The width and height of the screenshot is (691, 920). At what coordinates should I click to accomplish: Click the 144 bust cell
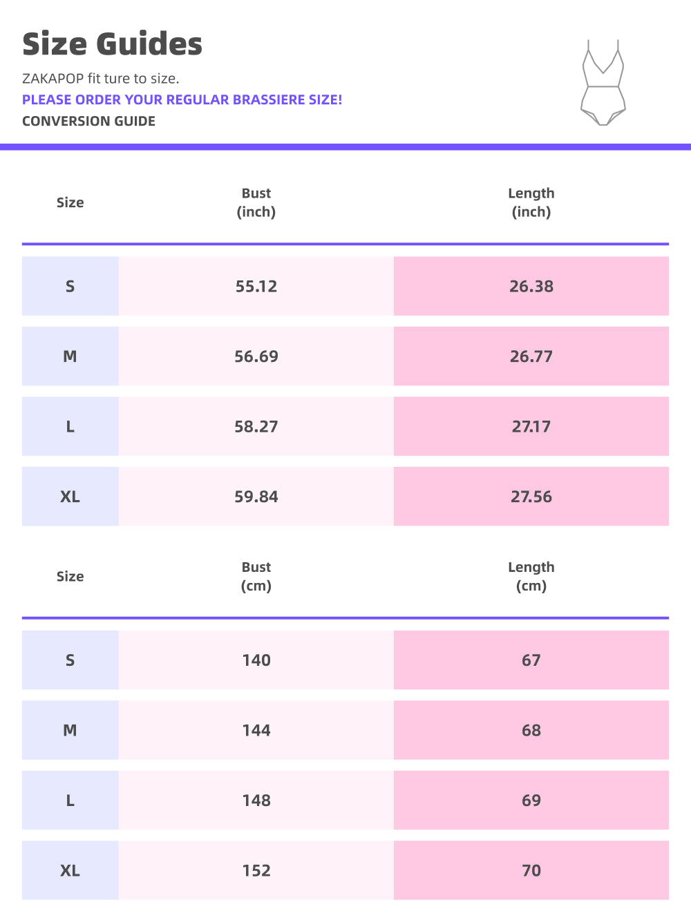pos(256,730)
